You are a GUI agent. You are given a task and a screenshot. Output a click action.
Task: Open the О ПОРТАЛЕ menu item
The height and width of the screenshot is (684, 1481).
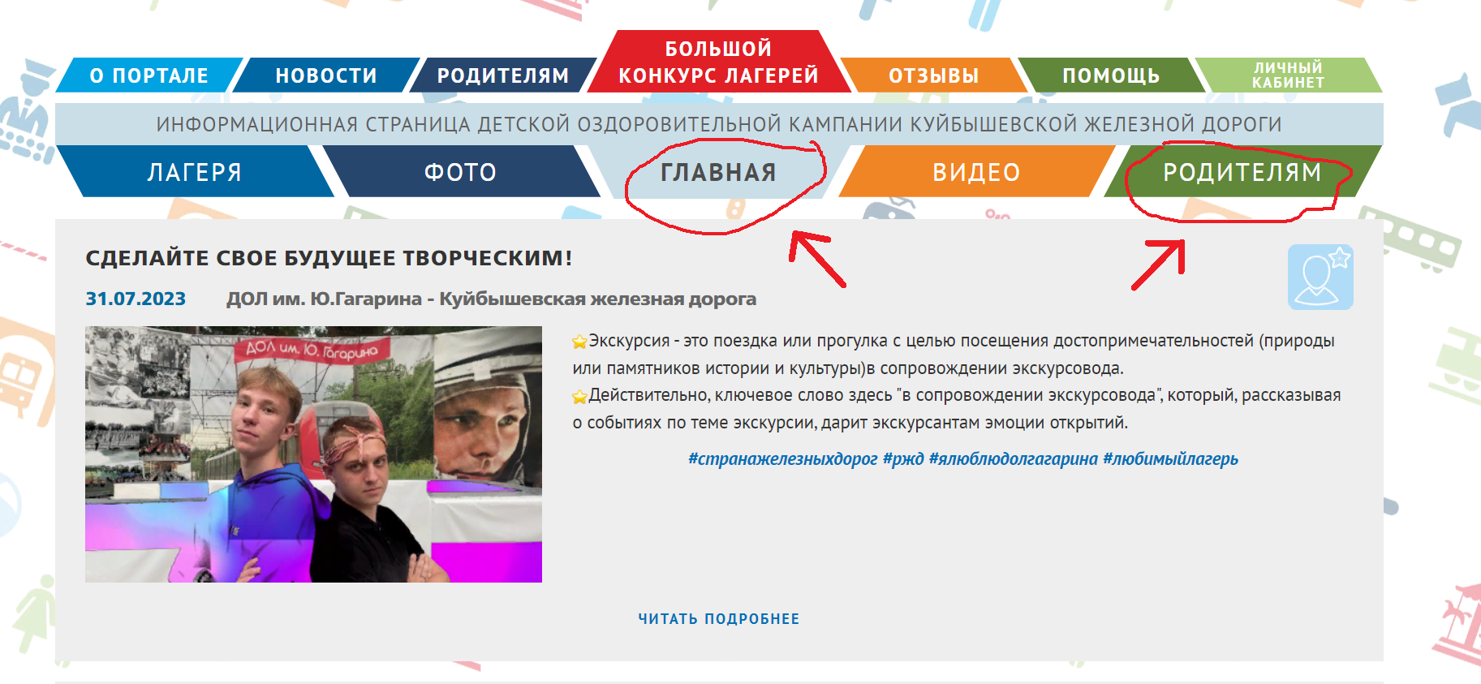point(149,75)
